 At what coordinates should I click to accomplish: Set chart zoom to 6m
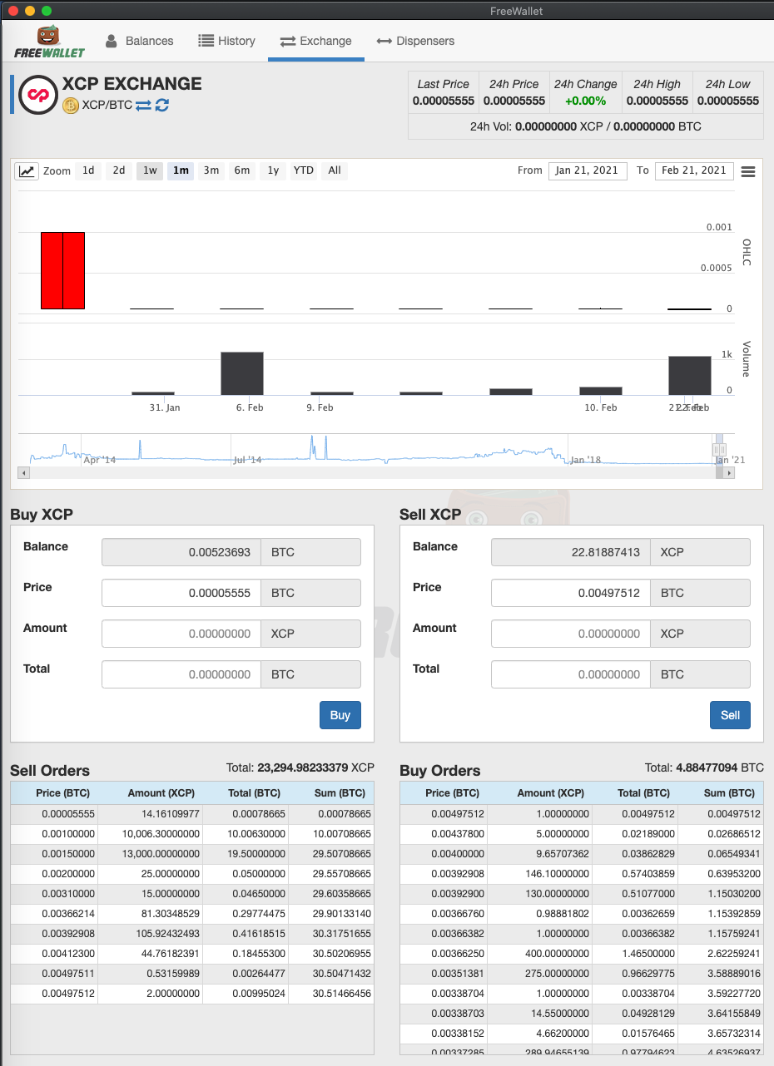[242, 170]
